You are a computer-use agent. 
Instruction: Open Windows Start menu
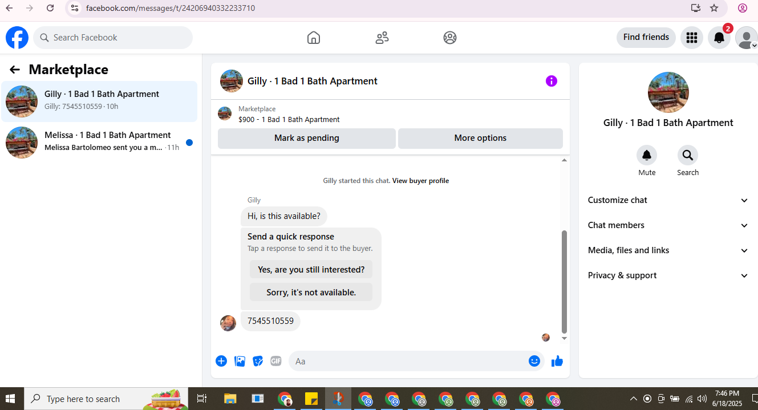11,399
